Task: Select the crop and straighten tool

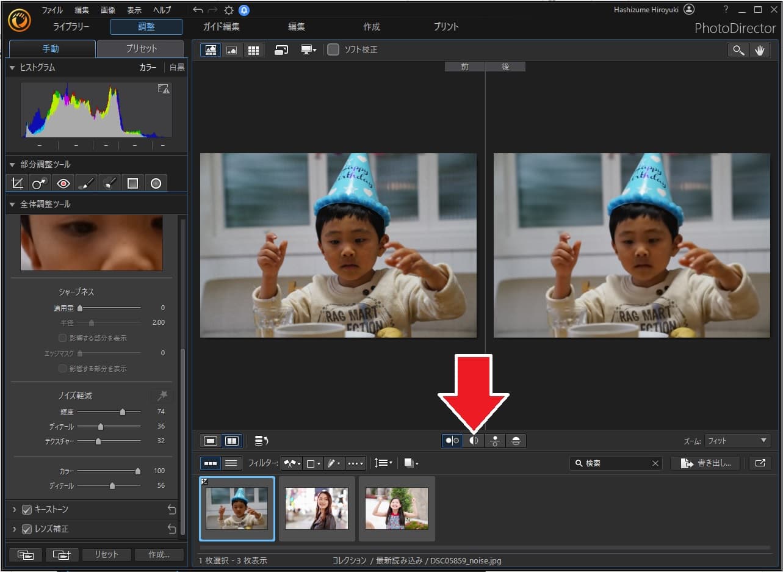Action: click(17, 183)
